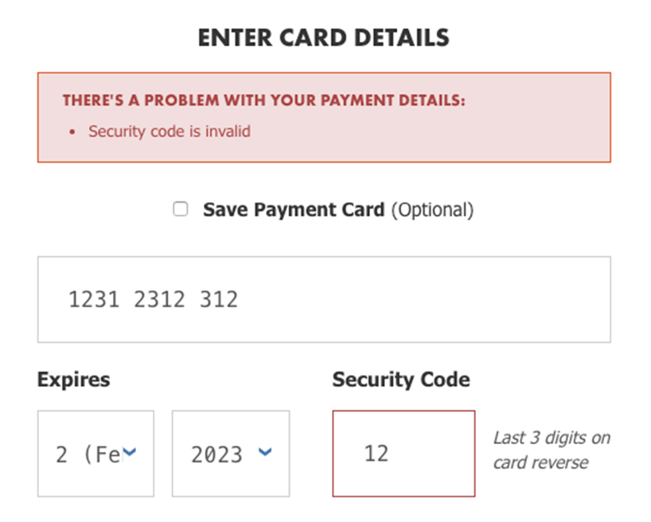Image resolution: width=651 pixels, height=522 pixels.
Task: Click the "(Optional)" text next to checkbox
Action: coord(432,210)
